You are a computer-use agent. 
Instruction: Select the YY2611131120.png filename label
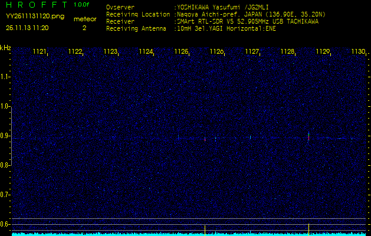31,17
